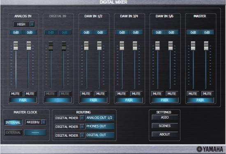Click the right DAW IN 5/6 fader handle
This screenshot has height=154, width=226.
(x=171, y=46)
